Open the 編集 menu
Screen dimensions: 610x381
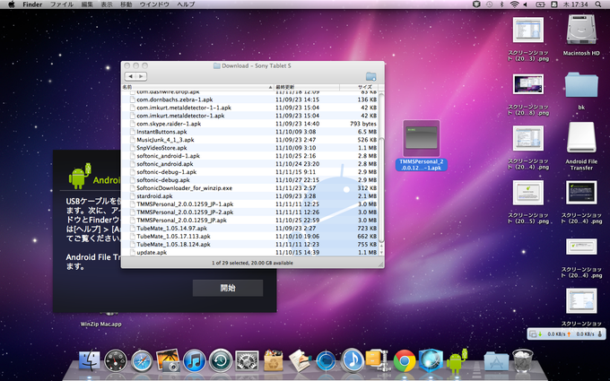pos(87,4)
